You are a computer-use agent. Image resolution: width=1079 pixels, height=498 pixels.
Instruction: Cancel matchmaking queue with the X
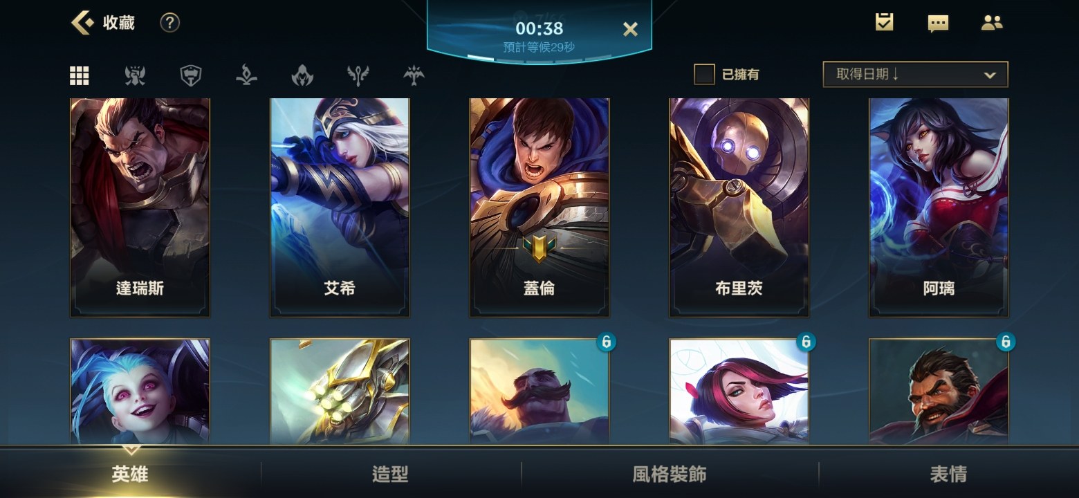pos(630,29)
